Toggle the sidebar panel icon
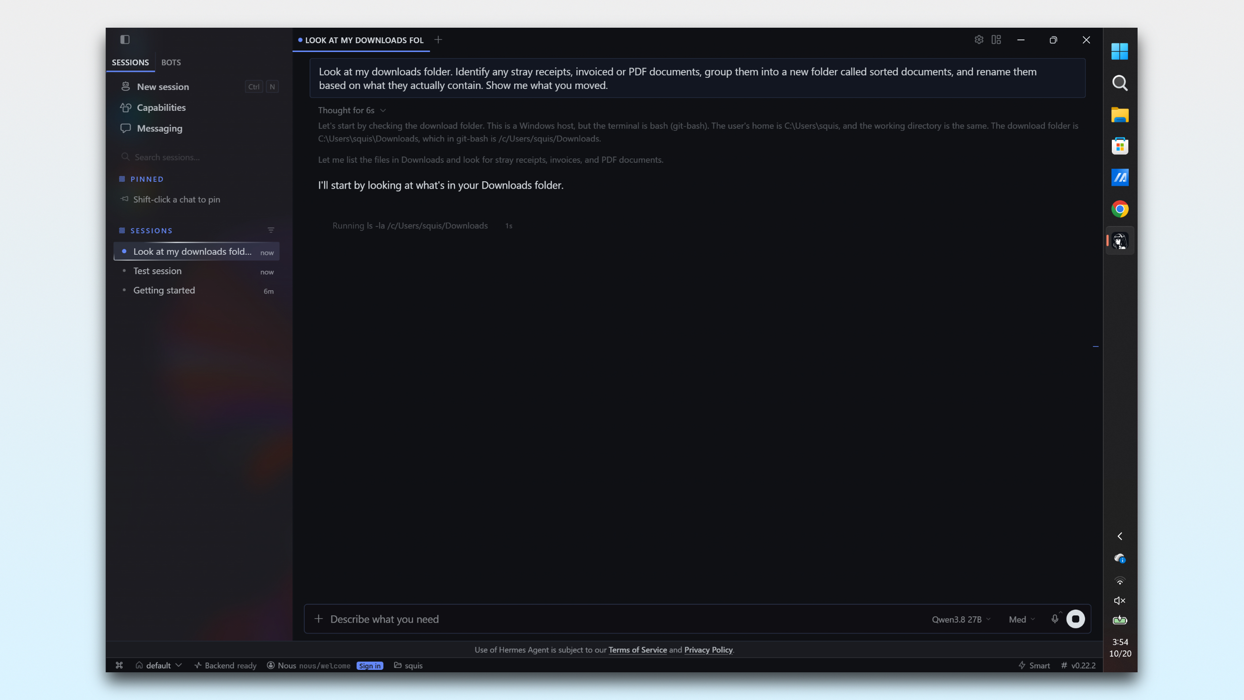Viewport: 1244px width, 700px height. click(x=125, y=39)
